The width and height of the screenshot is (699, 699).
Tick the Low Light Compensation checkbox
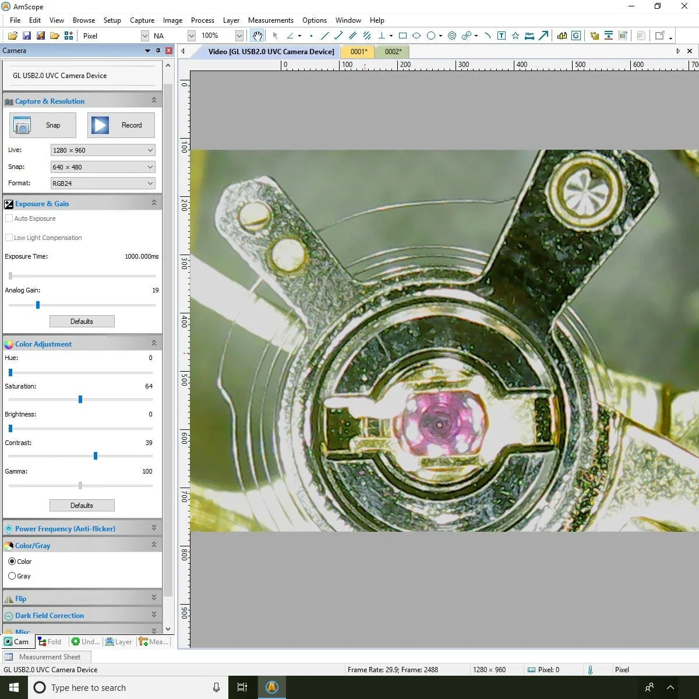click(x=9, y=238)
